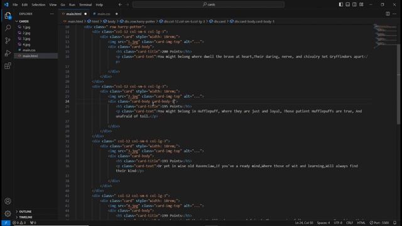Click main.html breadcrumb item
Viewport: 402px width, 226px height.
pyautogui.click(x=75, y=21)
